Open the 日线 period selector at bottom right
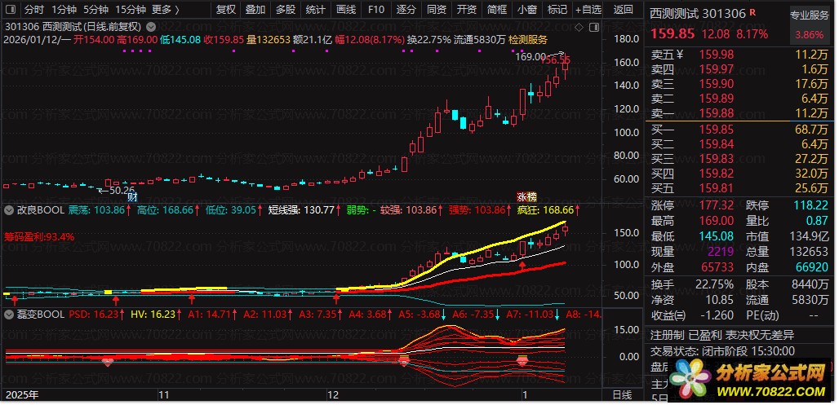The height and width of the screenshot is (405, 839). (622, 395)
